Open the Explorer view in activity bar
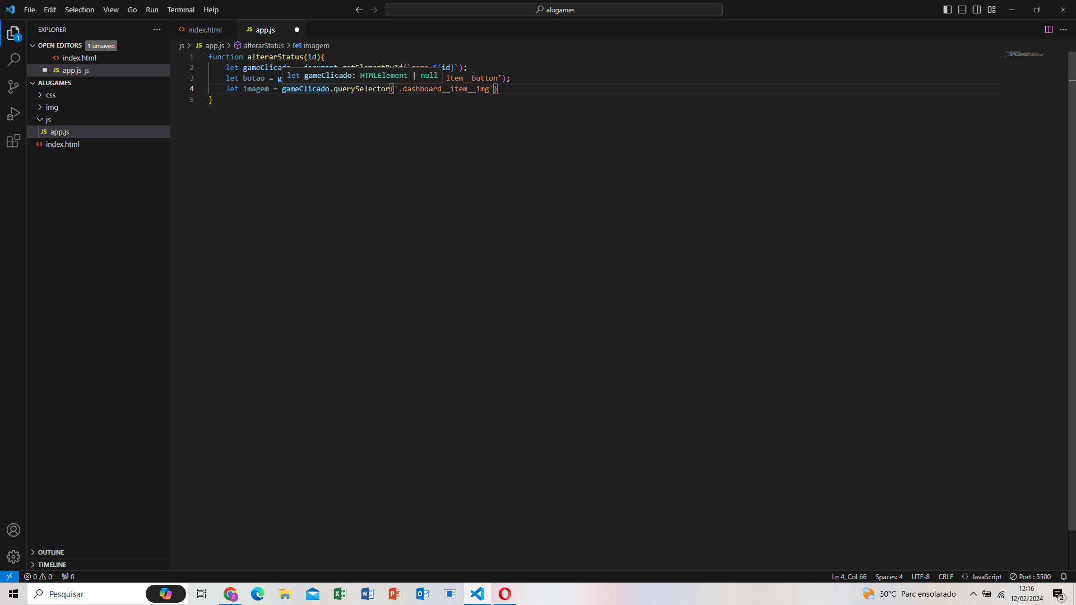The width and height of the screenshot is (1076, 605). click(x=13, y=34)
